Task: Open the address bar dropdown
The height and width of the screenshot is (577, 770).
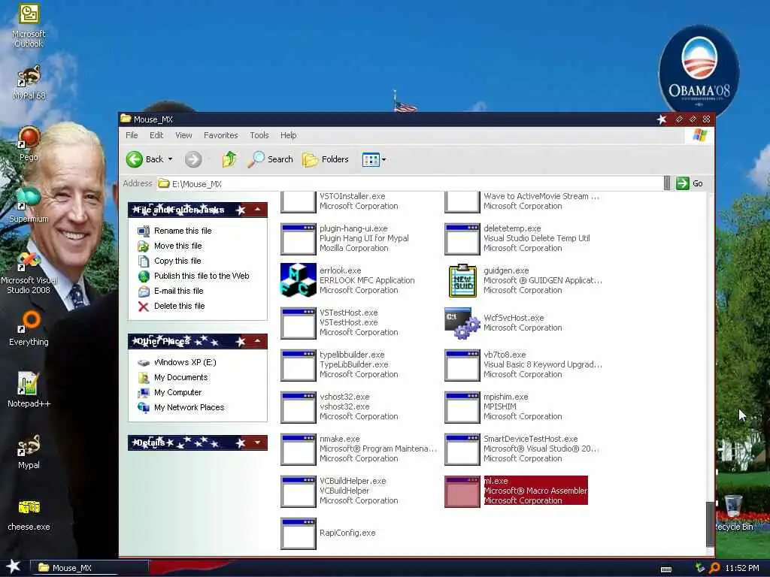Action: coord(667,183)
